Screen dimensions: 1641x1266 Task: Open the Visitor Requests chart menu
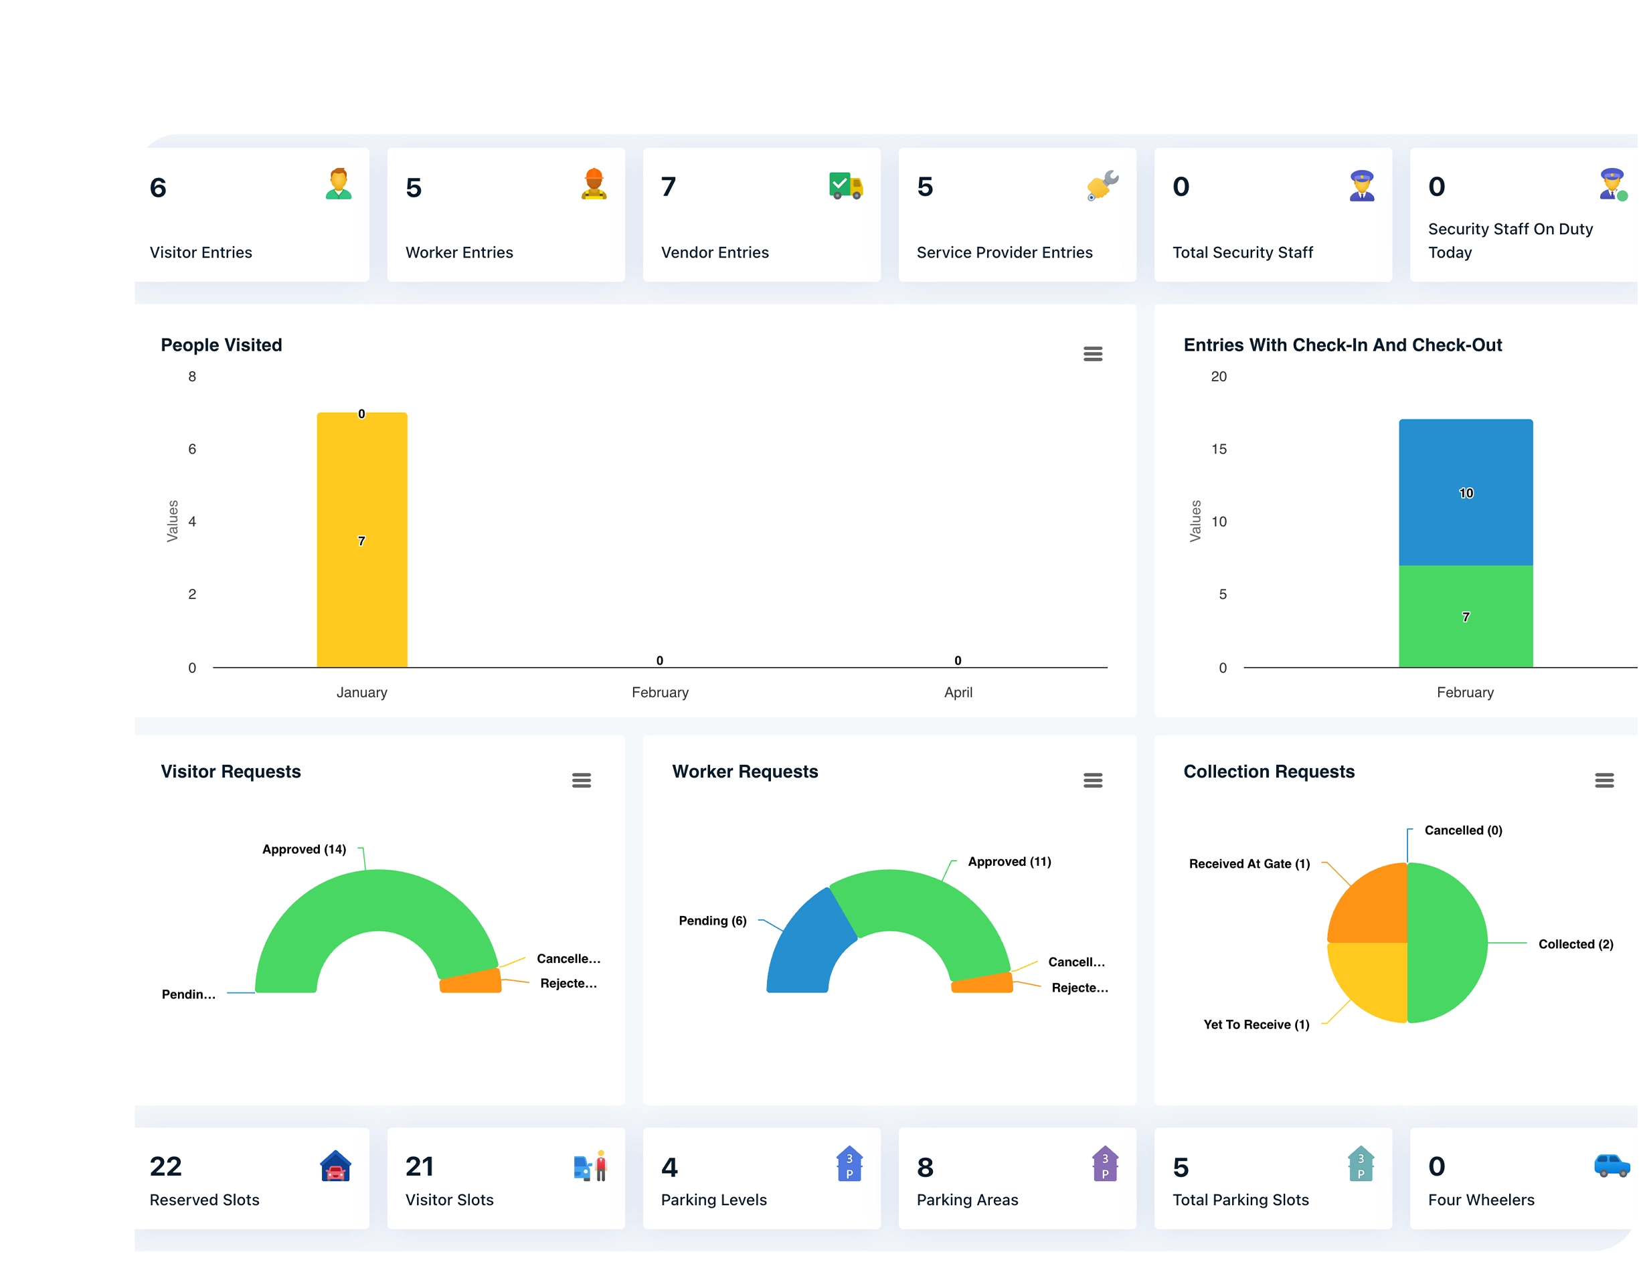(x=581, y=781)
